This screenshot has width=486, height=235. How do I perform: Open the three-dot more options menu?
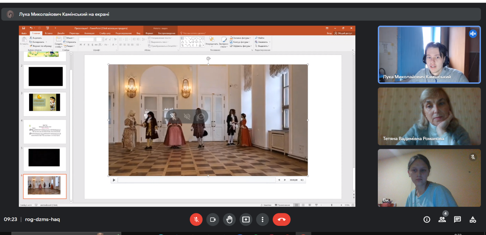coord(263,219)
